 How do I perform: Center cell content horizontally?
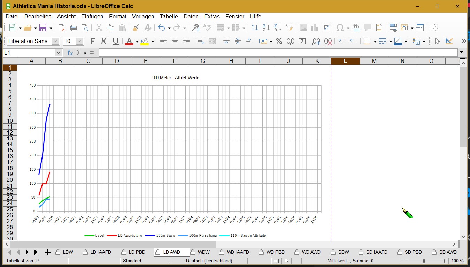pos(175,41)
